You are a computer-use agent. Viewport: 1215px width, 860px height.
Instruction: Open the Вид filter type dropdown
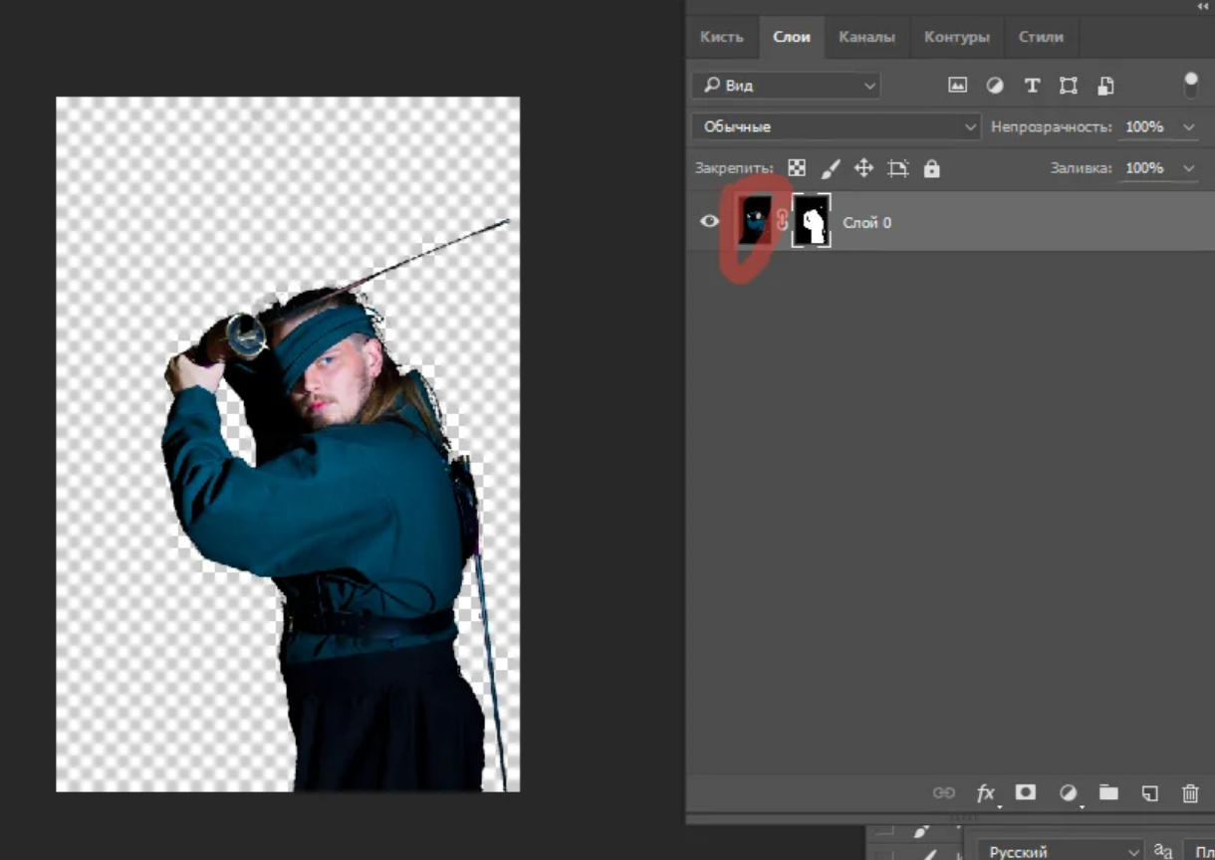coord(787,86)
